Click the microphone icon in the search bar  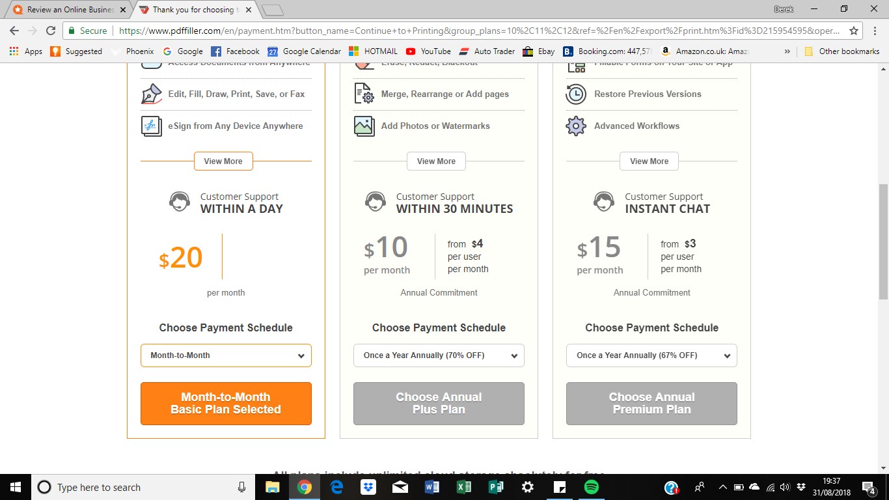[241, 487]
